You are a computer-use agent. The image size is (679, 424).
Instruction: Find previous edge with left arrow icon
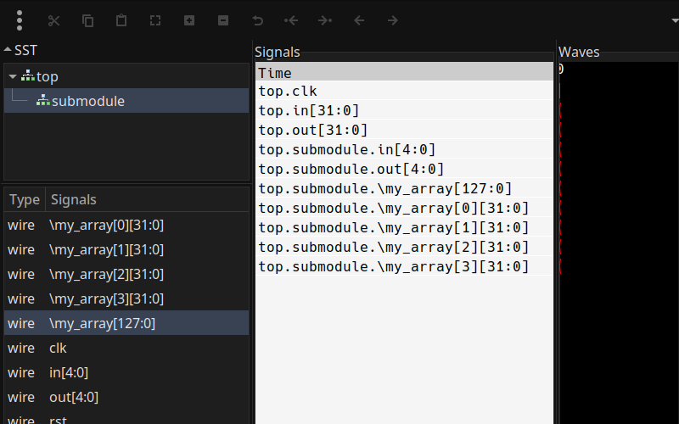pos(358,20)
